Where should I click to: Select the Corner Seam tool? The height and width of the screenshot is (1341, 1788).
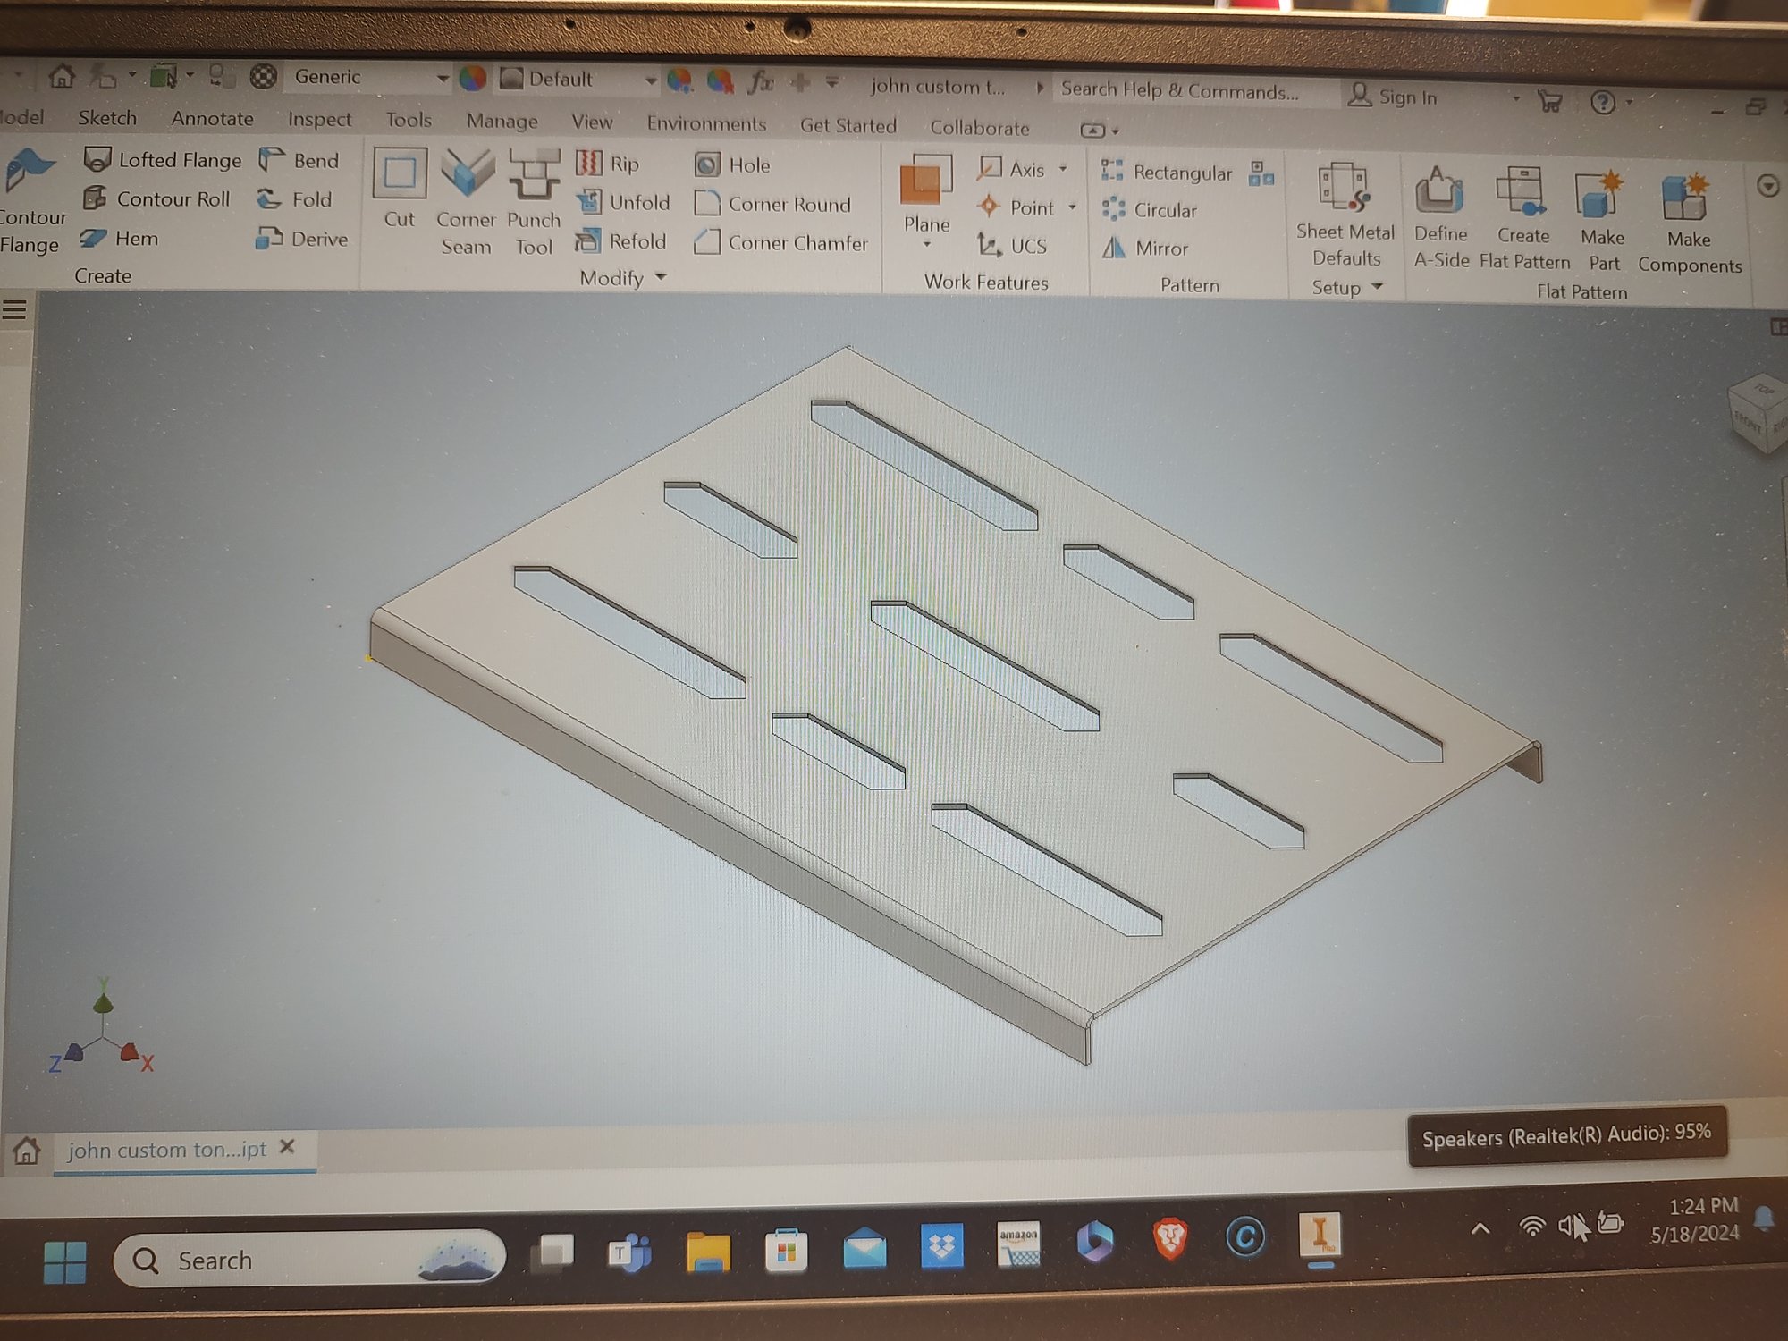[466, 174]
